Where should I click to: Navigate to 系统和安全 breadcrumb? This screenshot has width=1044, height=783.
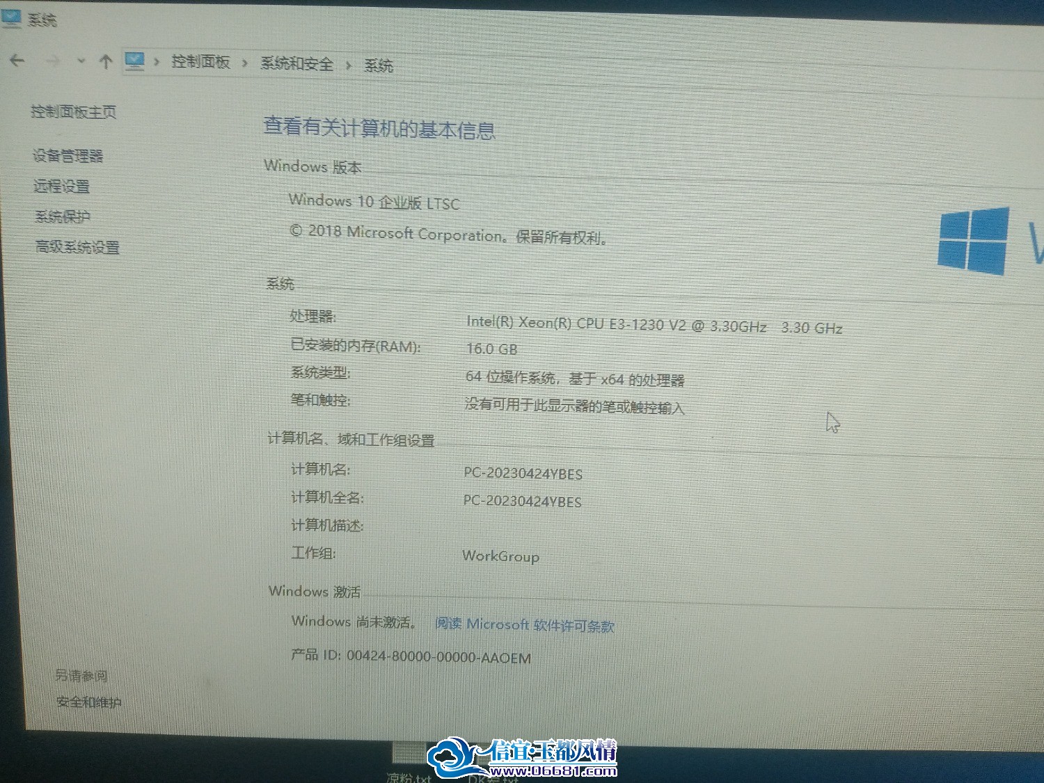point(296,64)
